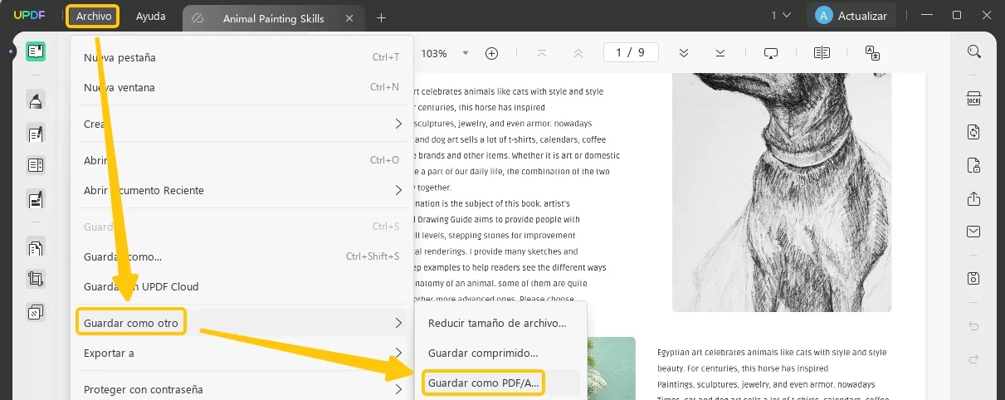The height and width of the screenshot is (400, 1005).
Task: Expand Guardar como otro submenu
Action: click(241, 323)
